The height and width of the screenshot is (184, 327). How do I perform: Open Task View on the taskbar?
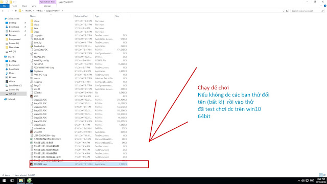pyautogui.click(x=12, y=180)
